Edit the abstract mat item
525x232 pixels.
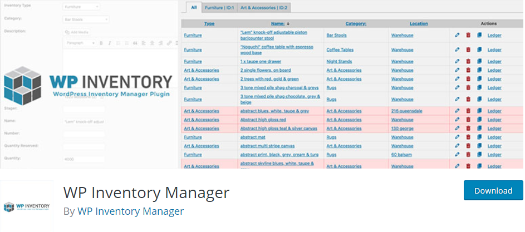(457, 137)
